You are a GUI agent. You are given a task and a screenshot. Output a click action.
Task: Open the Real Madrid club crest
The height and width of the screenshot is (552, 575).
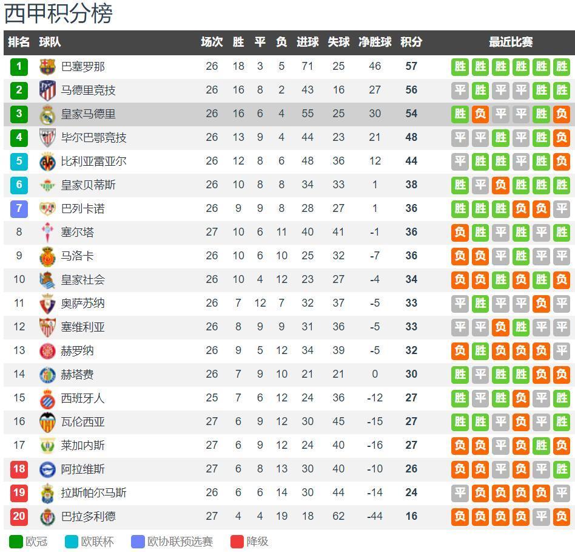click(47, 114)
